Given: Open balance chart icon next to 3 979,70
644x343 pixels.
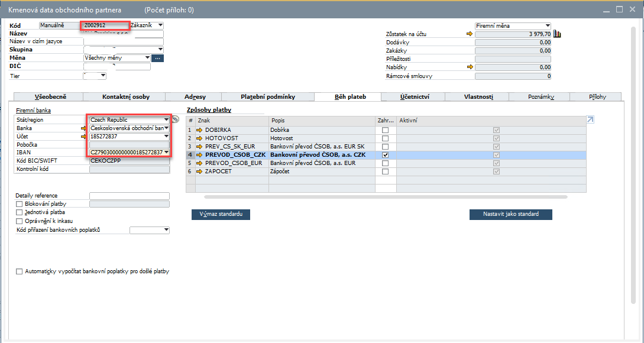Looking at the screenshot, I should (557, 34).
